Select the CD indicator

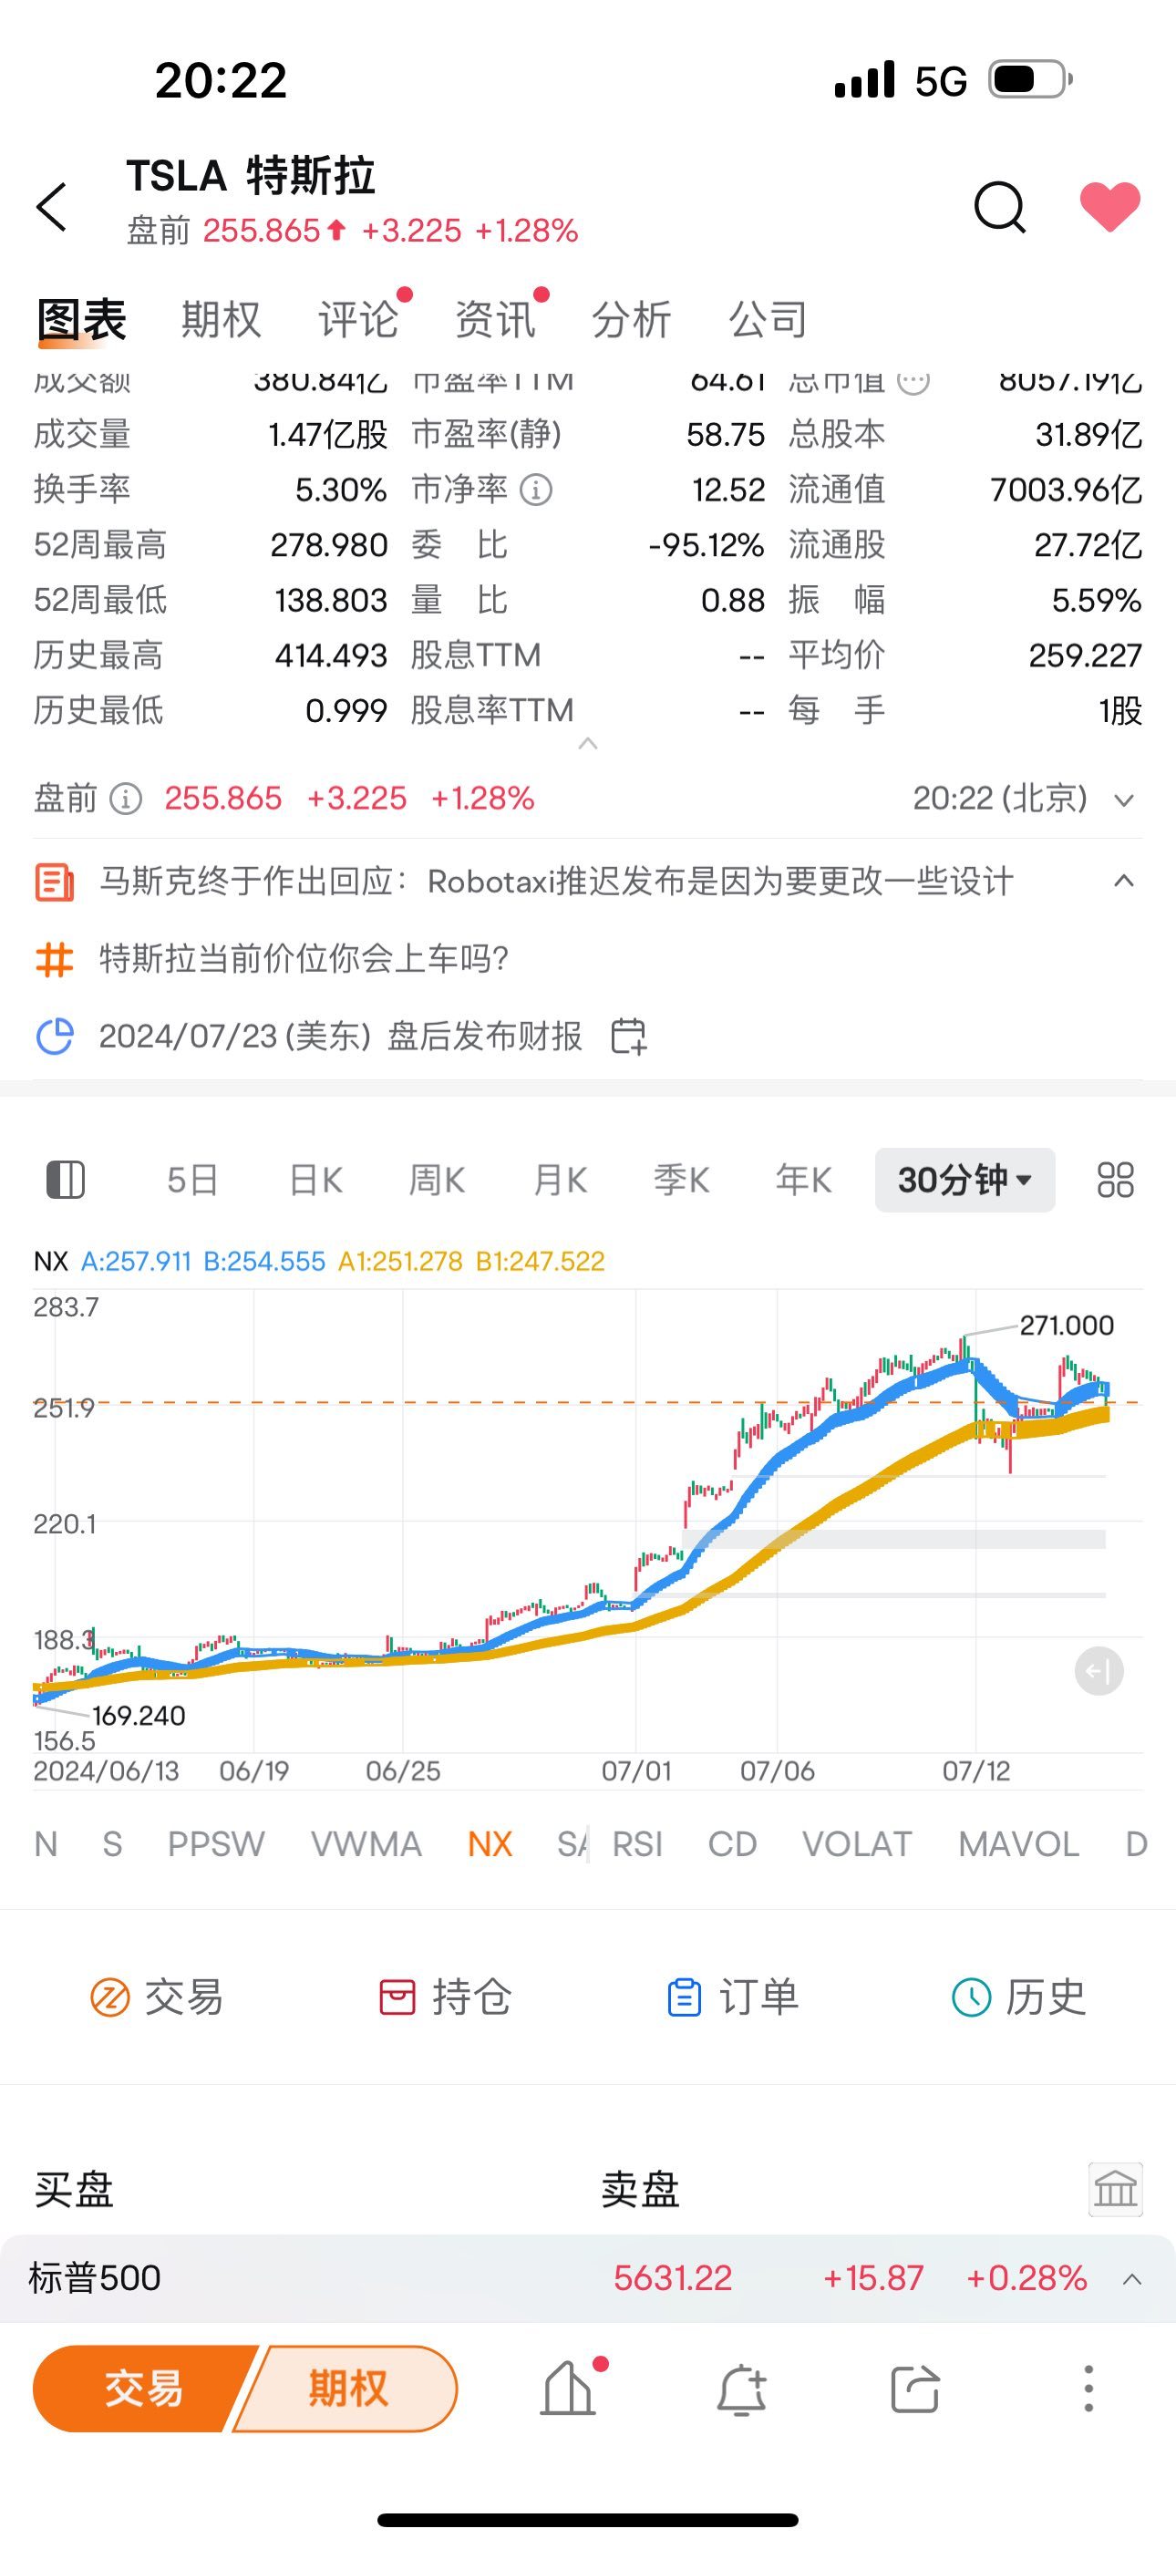733,1843
